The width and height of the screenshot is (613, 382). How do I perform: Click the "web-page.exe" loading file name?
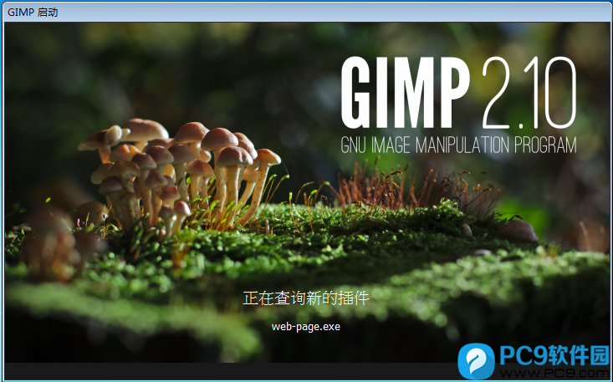(306, 327)
